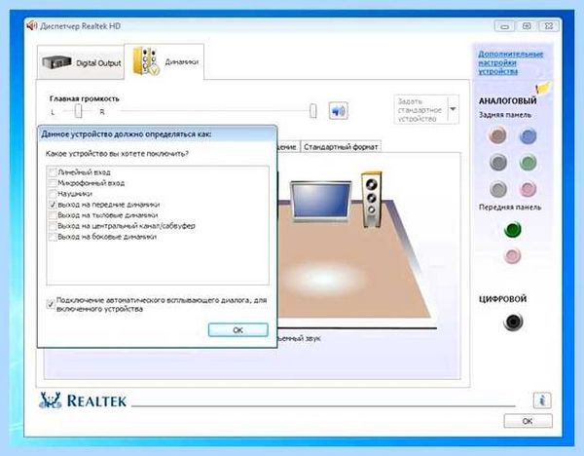This screenshot has height=456, width=584.
Task: Click the yellow folder connector settings icon
Action: (543, 88)
